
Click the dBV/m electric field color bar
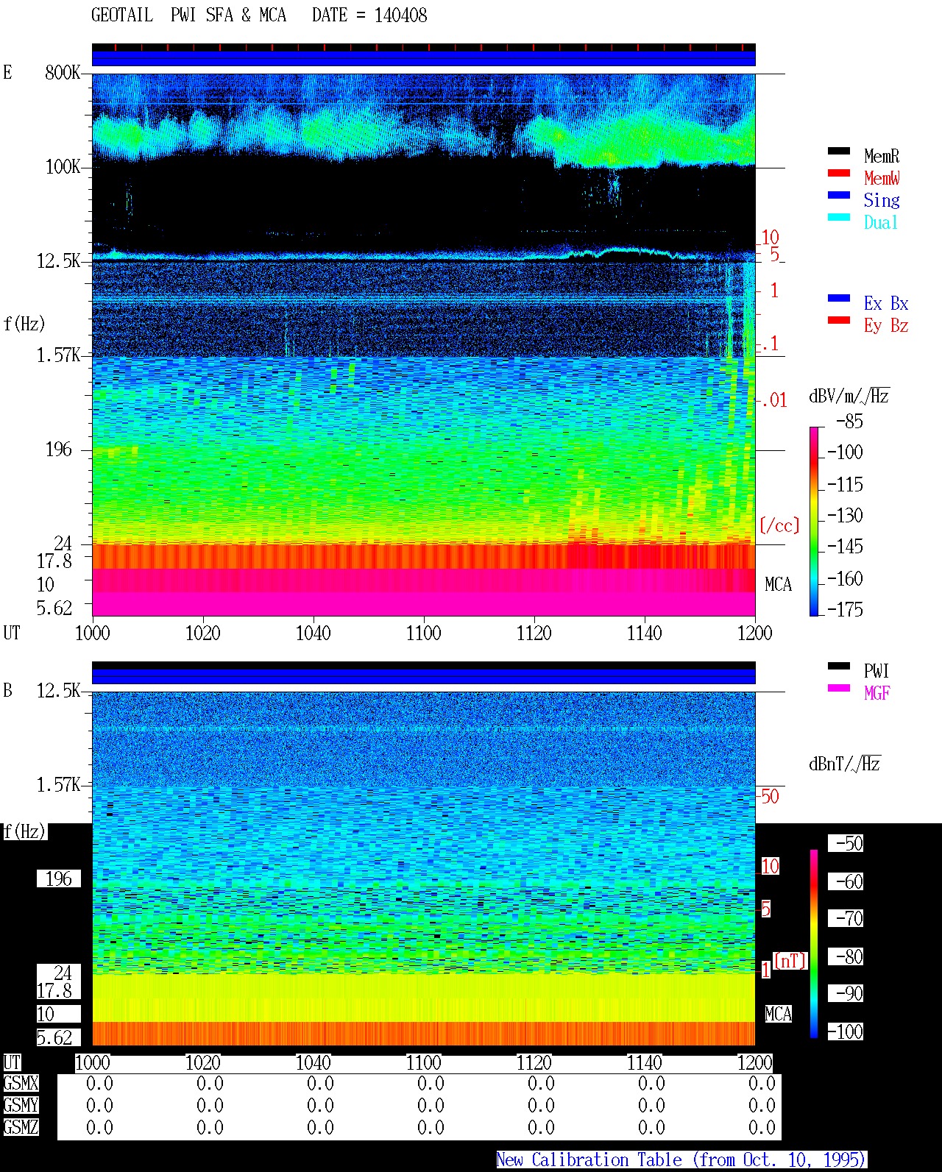[x=814, y=521]
